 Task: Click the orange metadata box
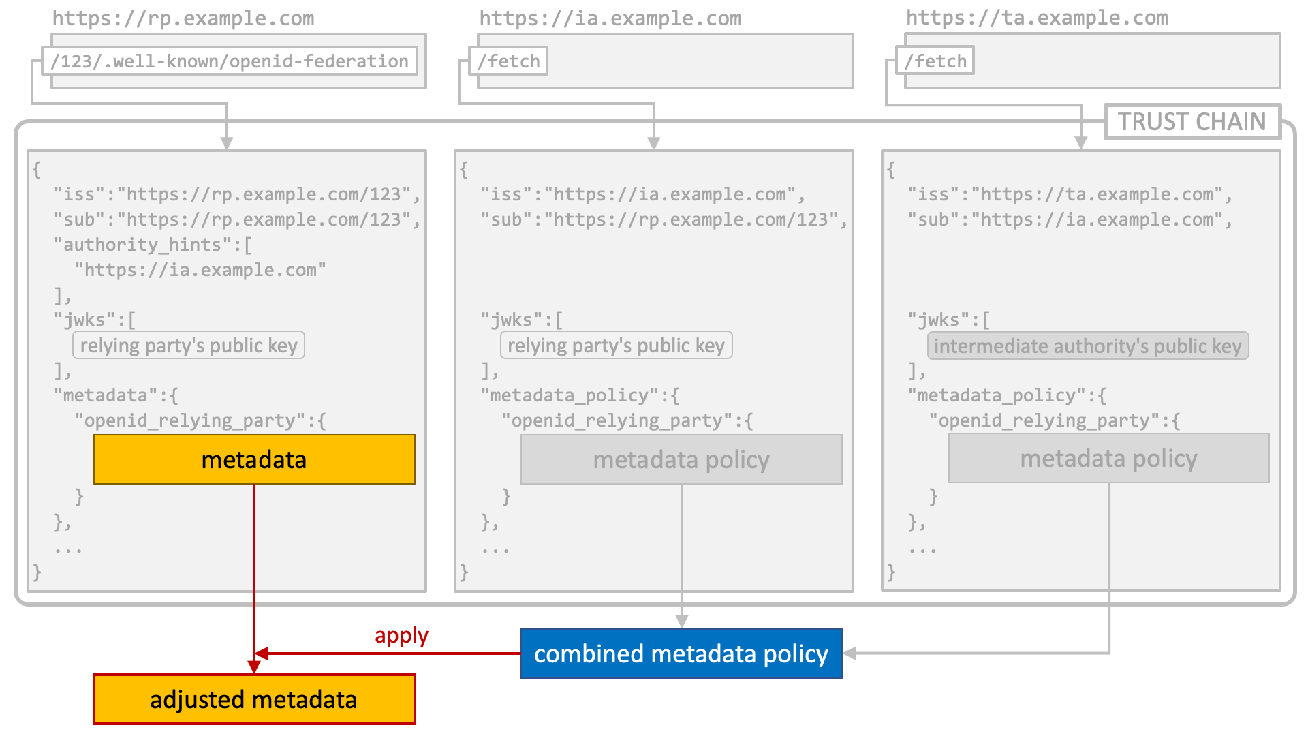pos(254,459)
